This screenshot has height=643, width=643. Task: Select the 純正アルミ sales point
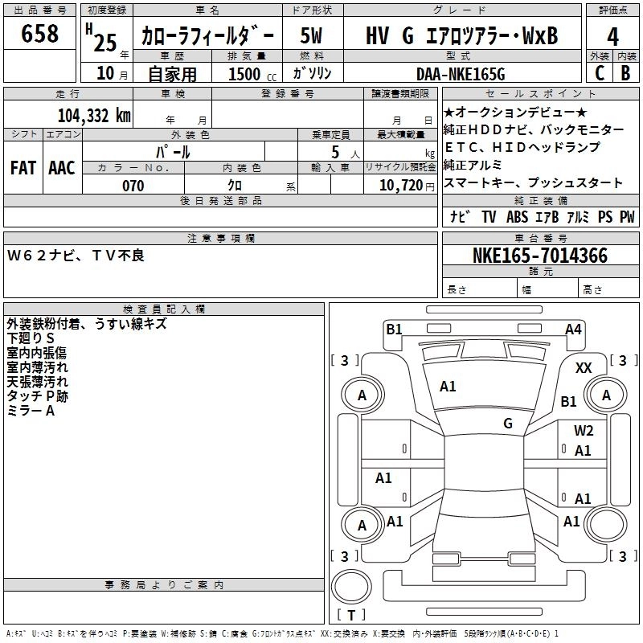coord(473,165)
